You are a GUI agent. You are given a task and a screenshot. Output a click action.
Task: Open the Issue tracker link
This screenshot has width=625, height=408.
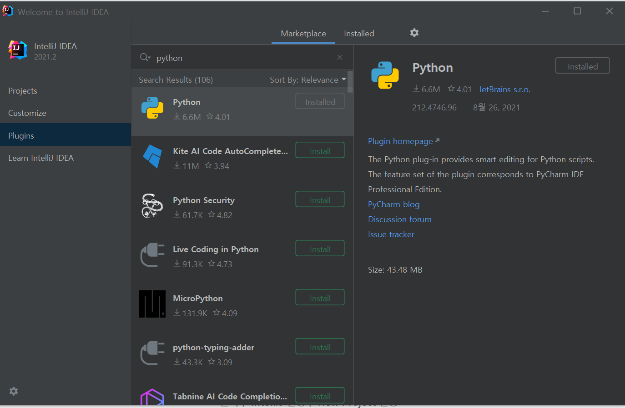click(391, 234)
